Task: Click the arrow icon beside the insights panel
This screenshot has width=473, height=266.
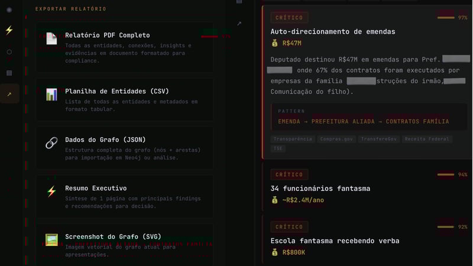Action: (239, 24)
